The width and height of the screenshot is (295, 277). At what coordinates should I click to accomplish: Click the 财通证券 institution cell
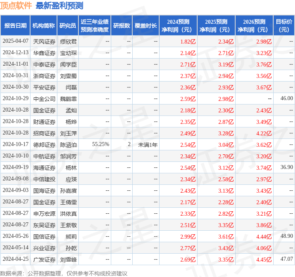click(x=44, y=121)
